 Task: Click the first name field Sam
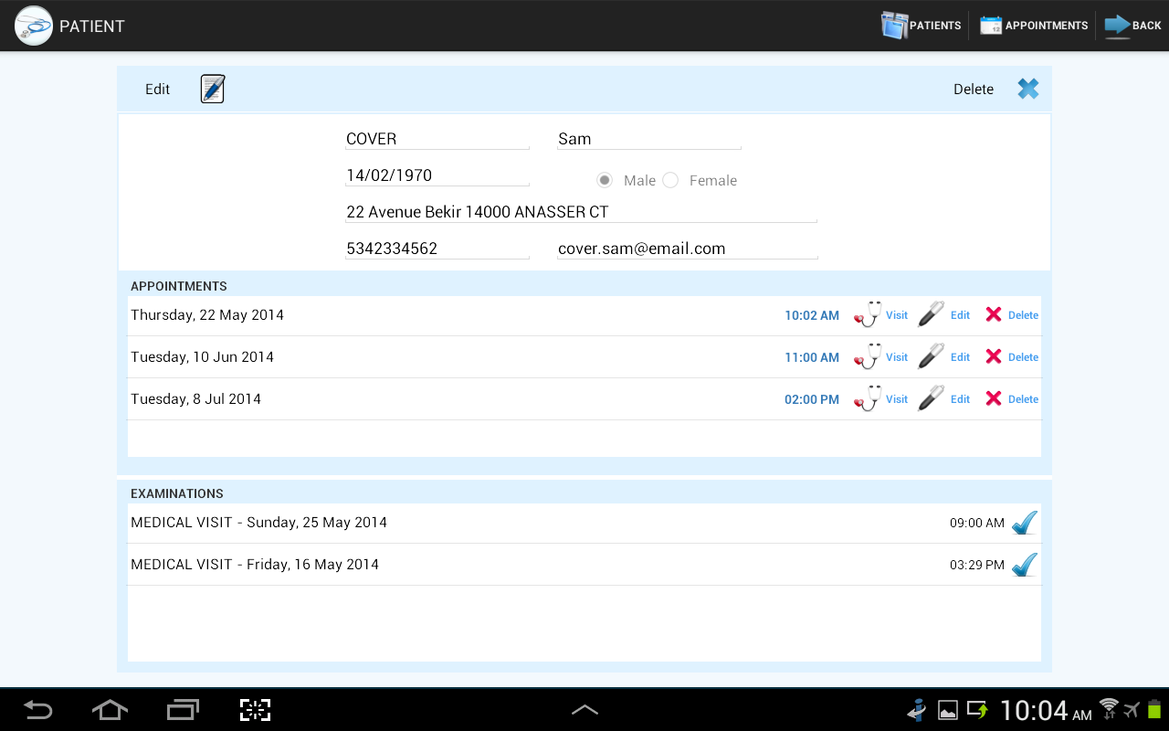click(x=649, y=139)
